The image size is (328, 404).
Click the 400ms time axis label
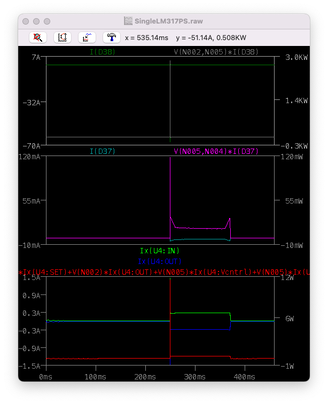[245, 377]
